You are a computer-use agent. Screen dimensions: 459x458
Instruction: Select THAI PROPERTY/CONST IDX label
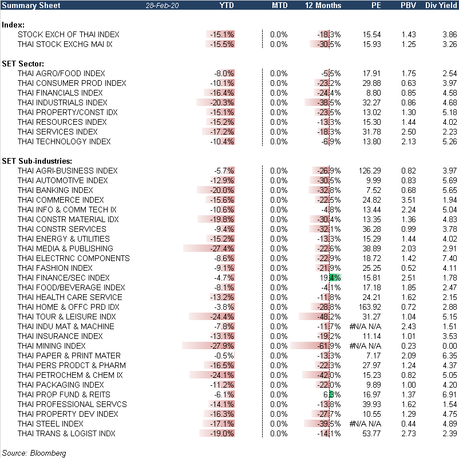tap(68, 112)
